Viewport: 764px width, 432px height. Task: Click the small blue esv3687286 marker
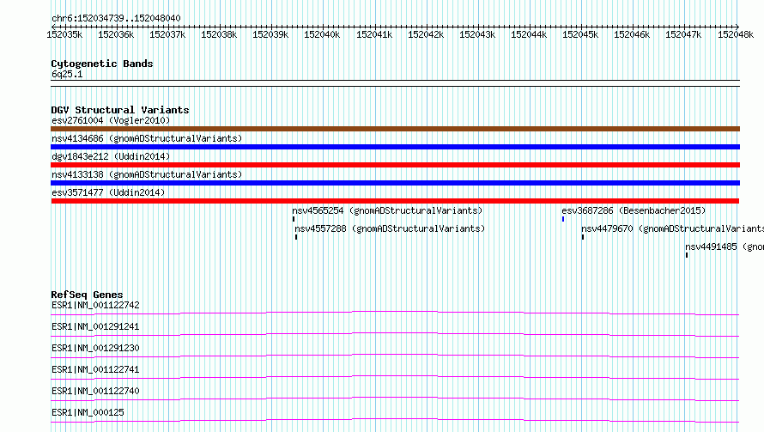[x=563, y=219]
